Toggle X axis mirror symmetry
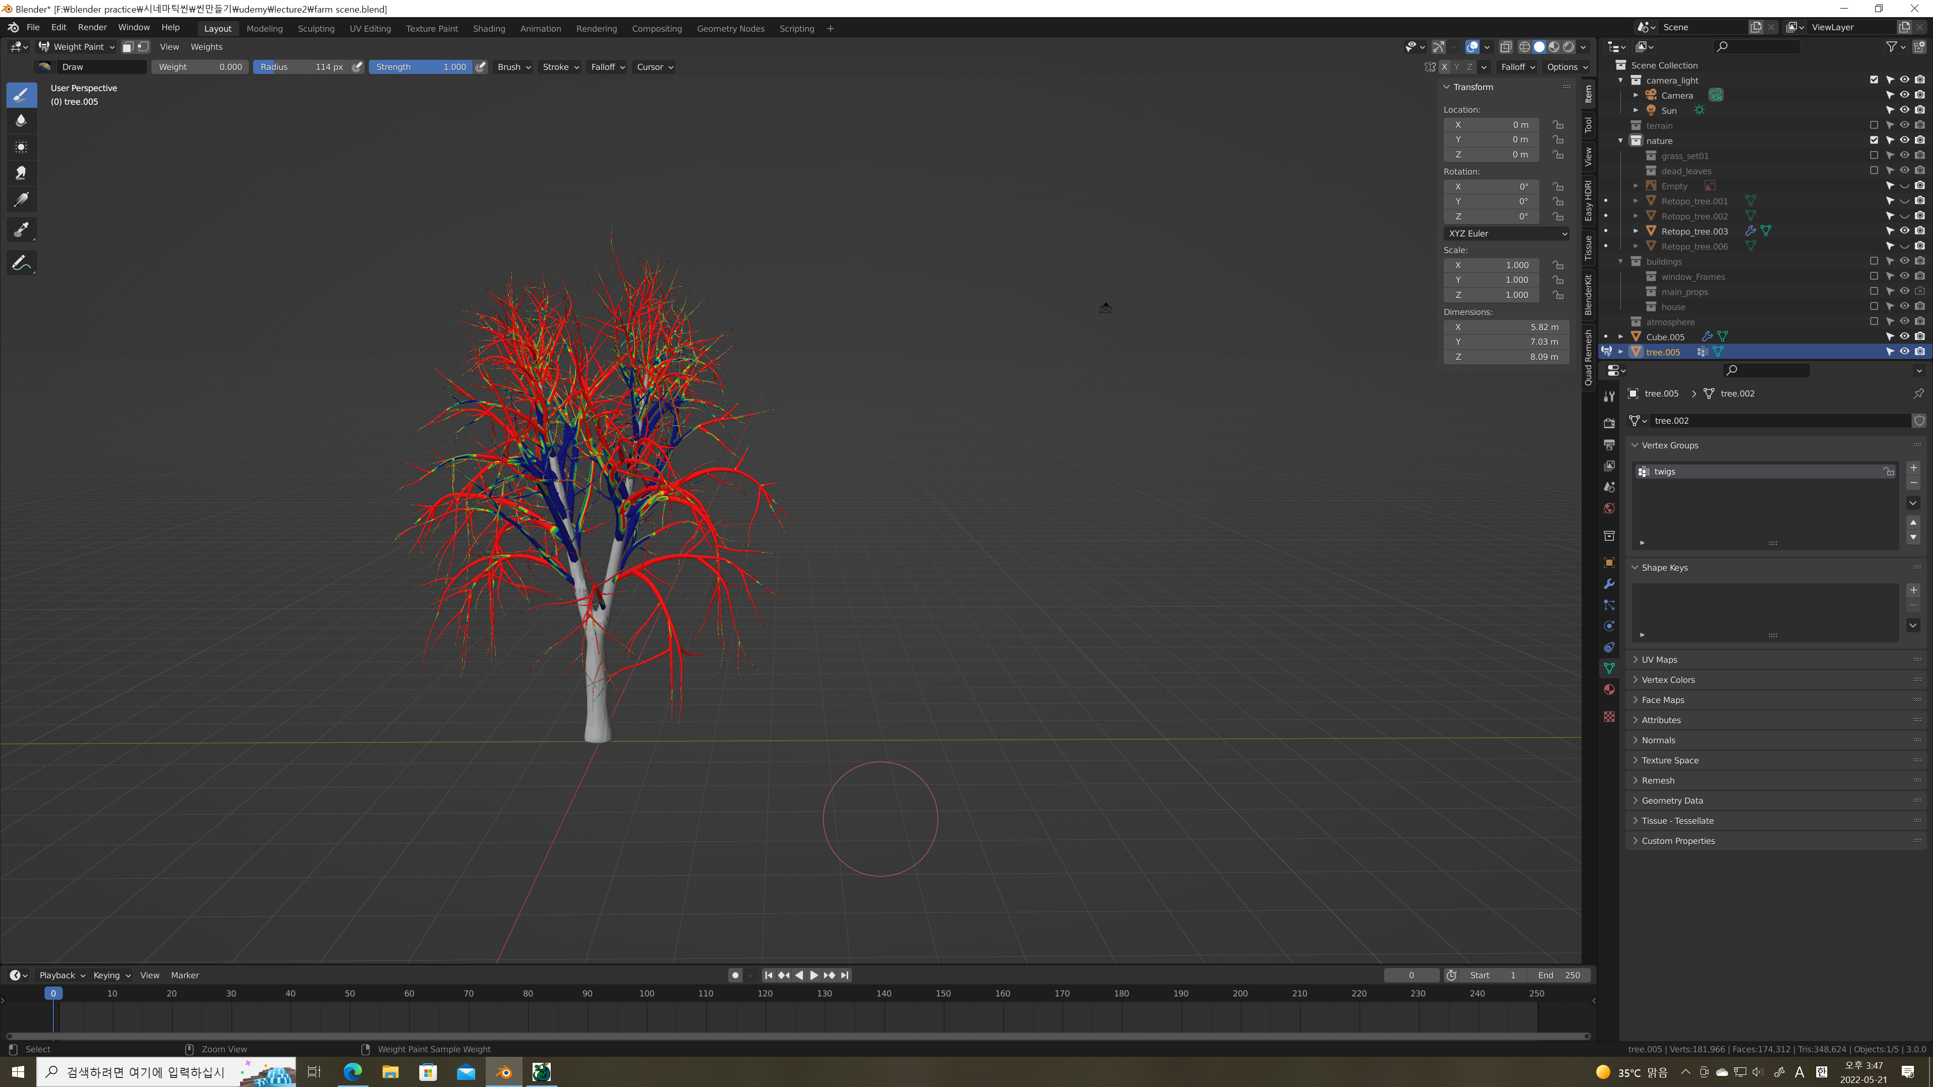 [x=1444, y=67]
